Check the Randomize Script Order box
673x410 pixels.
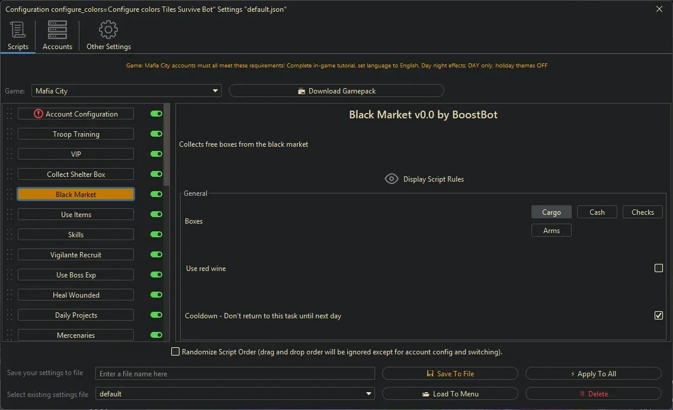pos(175,352)
